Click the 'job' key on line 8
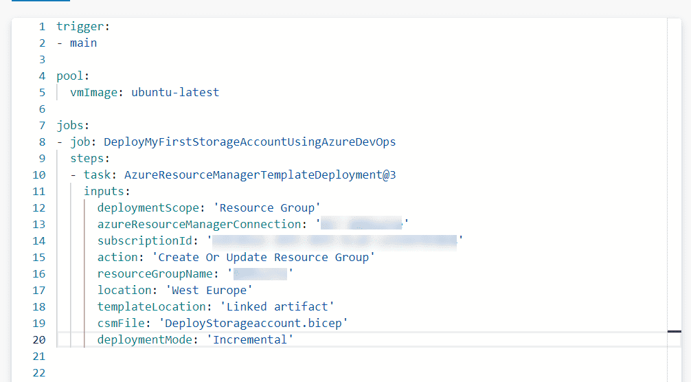The image size is (691, 382). pos(80,142)
